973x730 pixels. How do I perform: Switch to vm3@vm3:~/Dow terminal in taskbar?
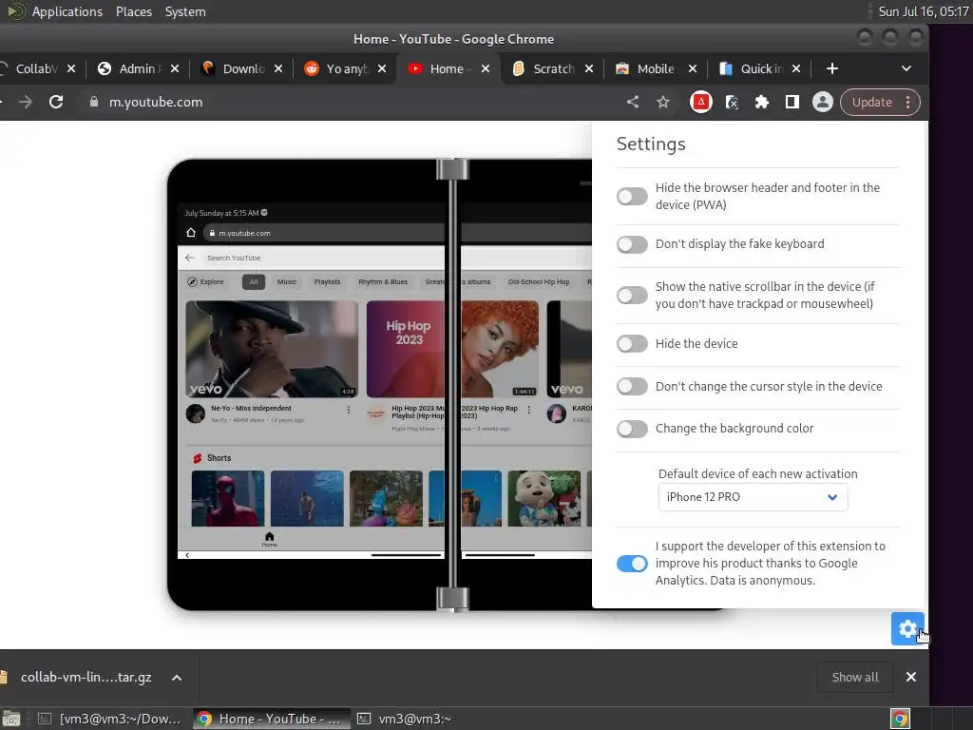[110, 719]
